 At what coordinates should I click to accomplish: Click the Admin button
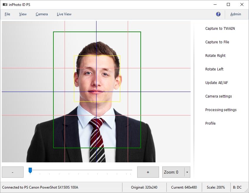[235, 14]
